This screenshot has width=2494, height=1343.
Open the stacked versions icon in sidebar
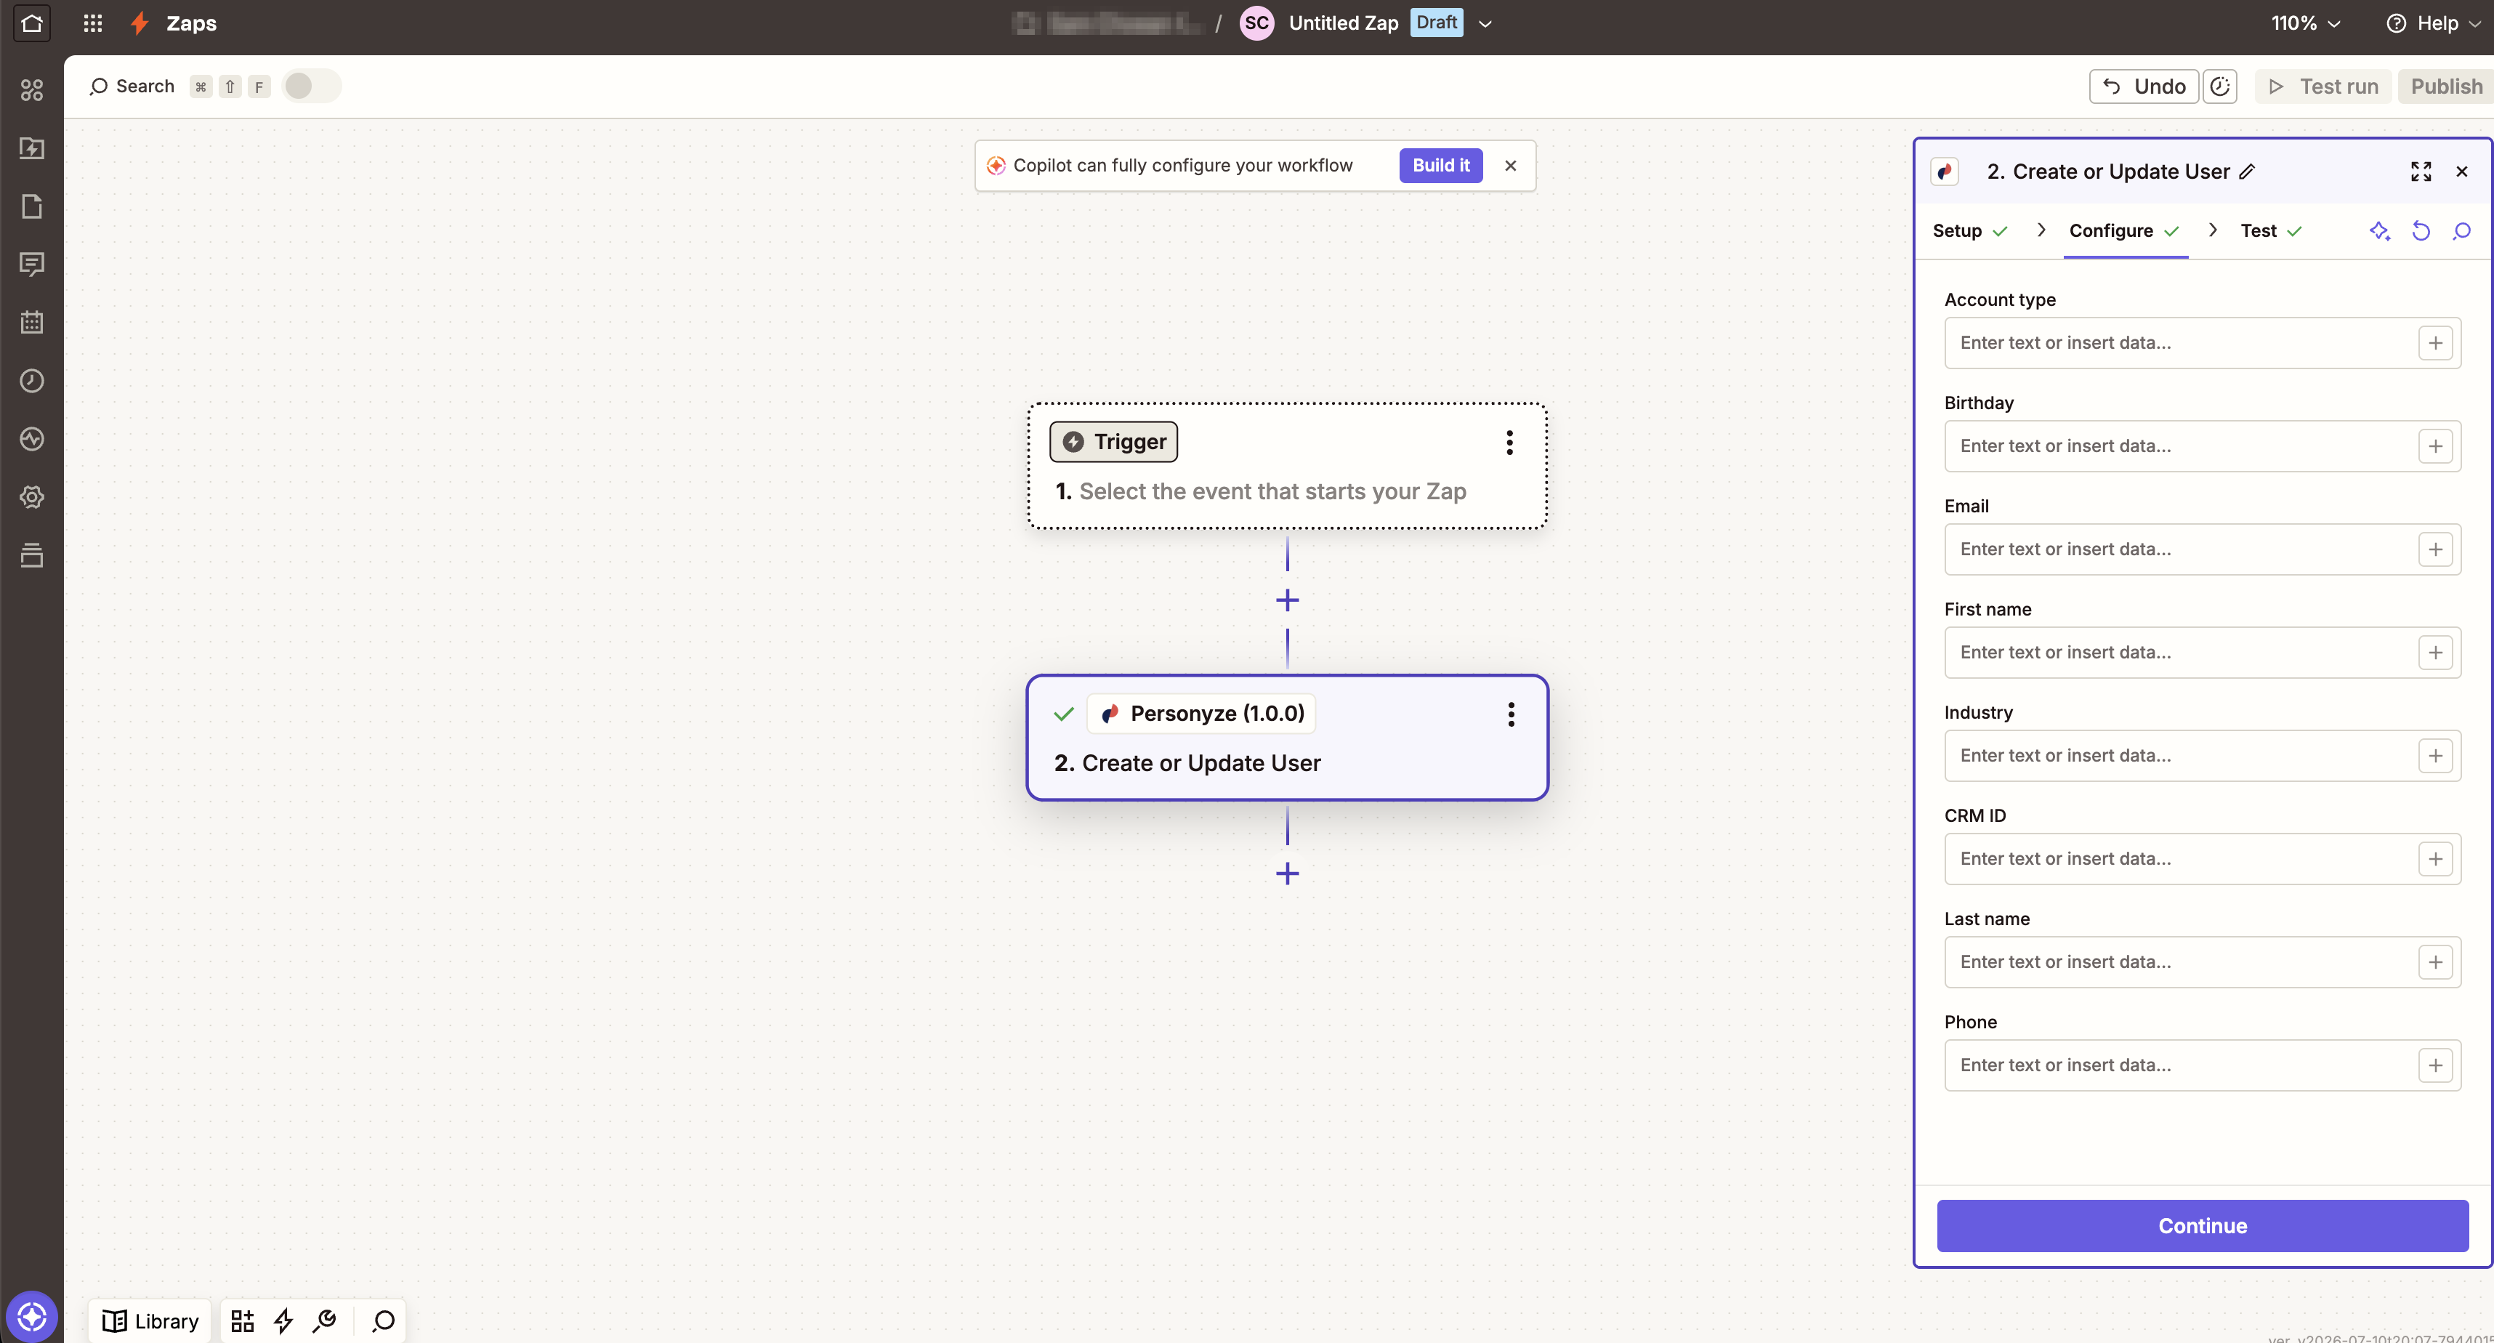click(32, 554)
